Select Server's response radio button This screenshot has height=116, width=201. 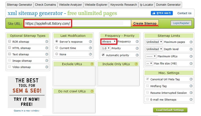click(57, 41)
